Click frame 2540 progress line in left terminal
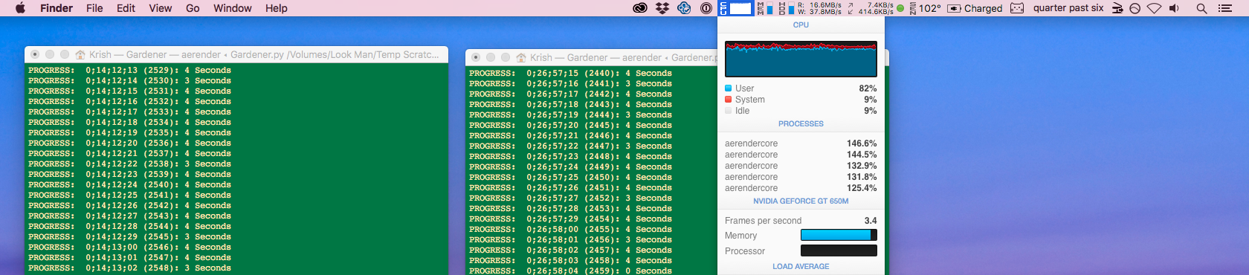The height and width of the screenshot is (275, 1249). click(x=129, y=185)
